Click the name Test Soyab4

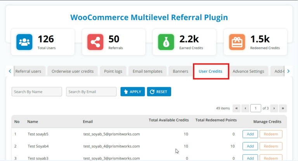38,146
